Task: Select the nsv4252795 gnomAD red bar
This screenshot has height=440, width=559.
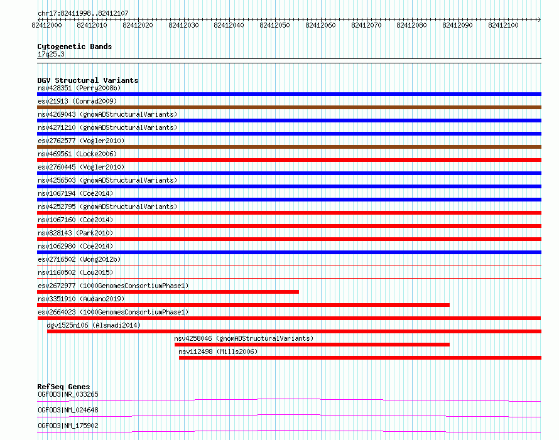Action: click(x=289, y=213)
